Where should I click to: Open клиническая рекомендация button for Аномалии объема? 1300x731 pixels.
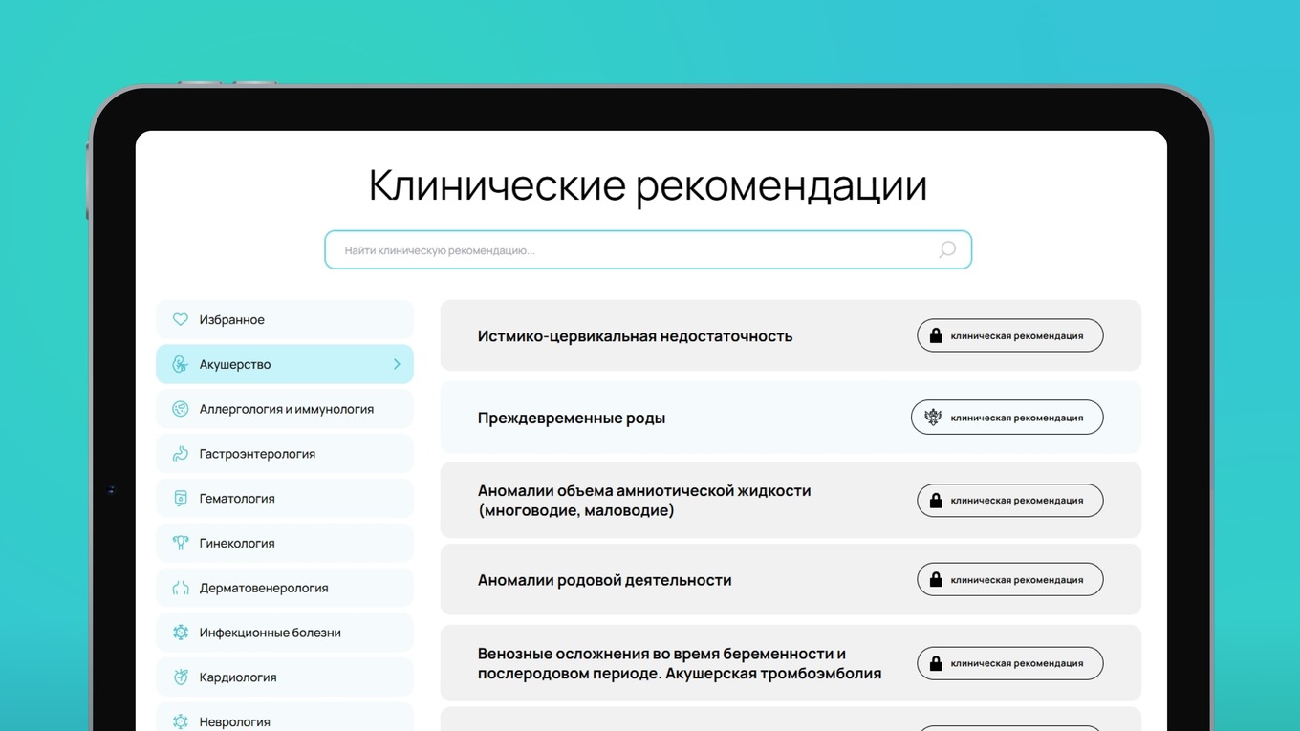1009,500
